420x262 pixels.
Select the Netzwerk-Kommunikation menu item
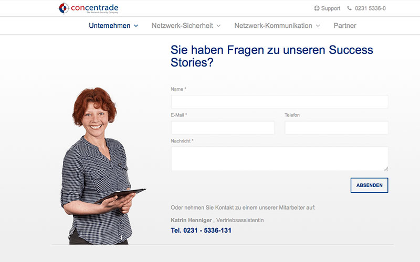click(x=273, y=26)
